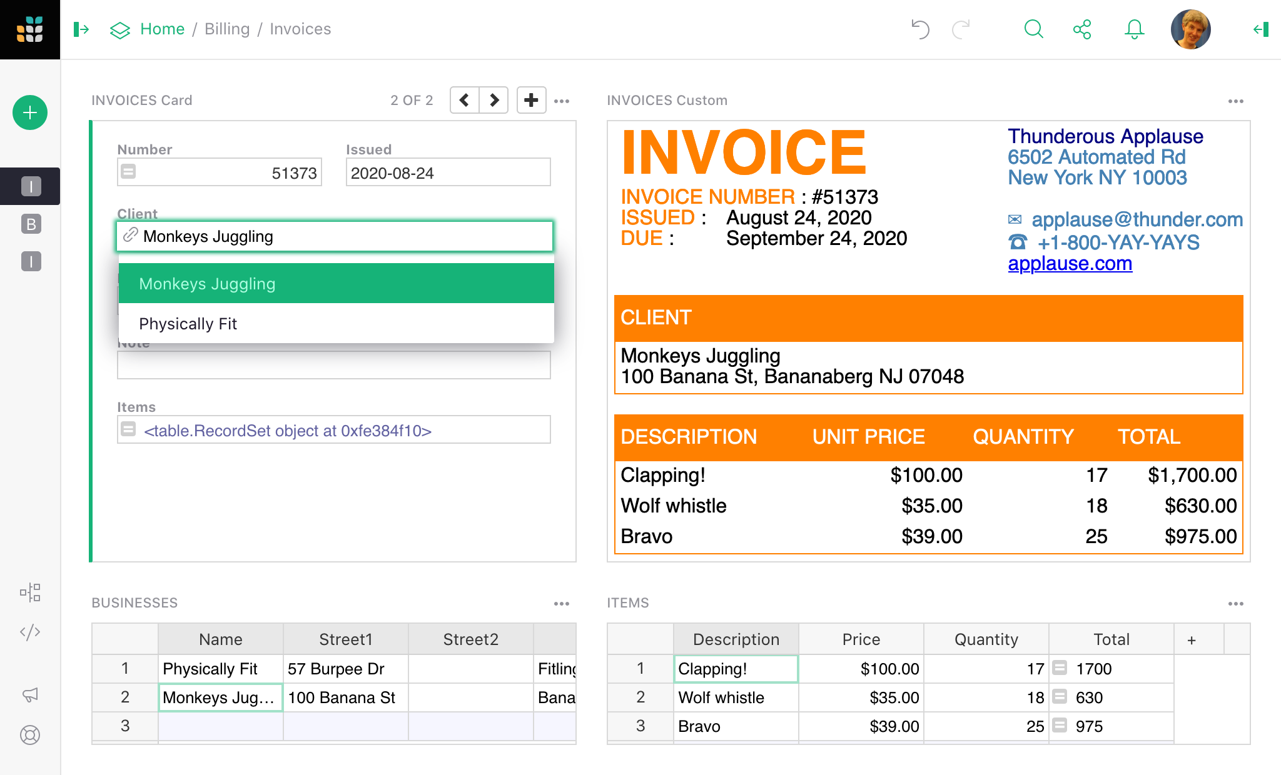Open the notifications bell

(1134, 29)
